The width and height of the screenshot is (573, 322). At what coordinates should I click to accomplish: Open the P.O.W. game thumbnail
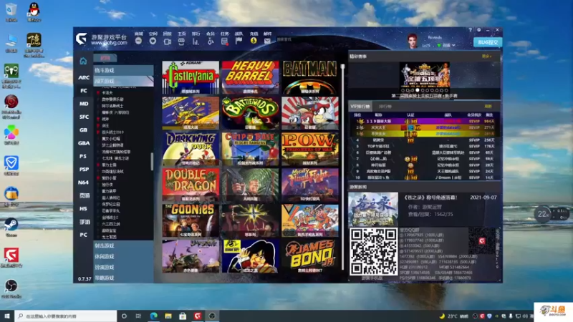click(310, 149)
